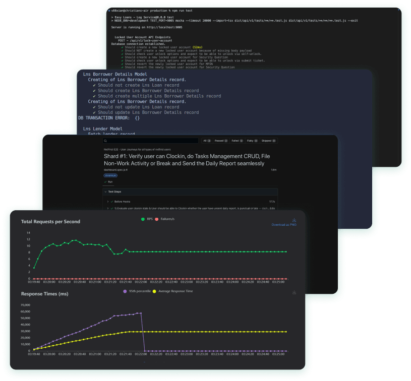Click the magnifier icon in the report search

(x=105, y=141)
